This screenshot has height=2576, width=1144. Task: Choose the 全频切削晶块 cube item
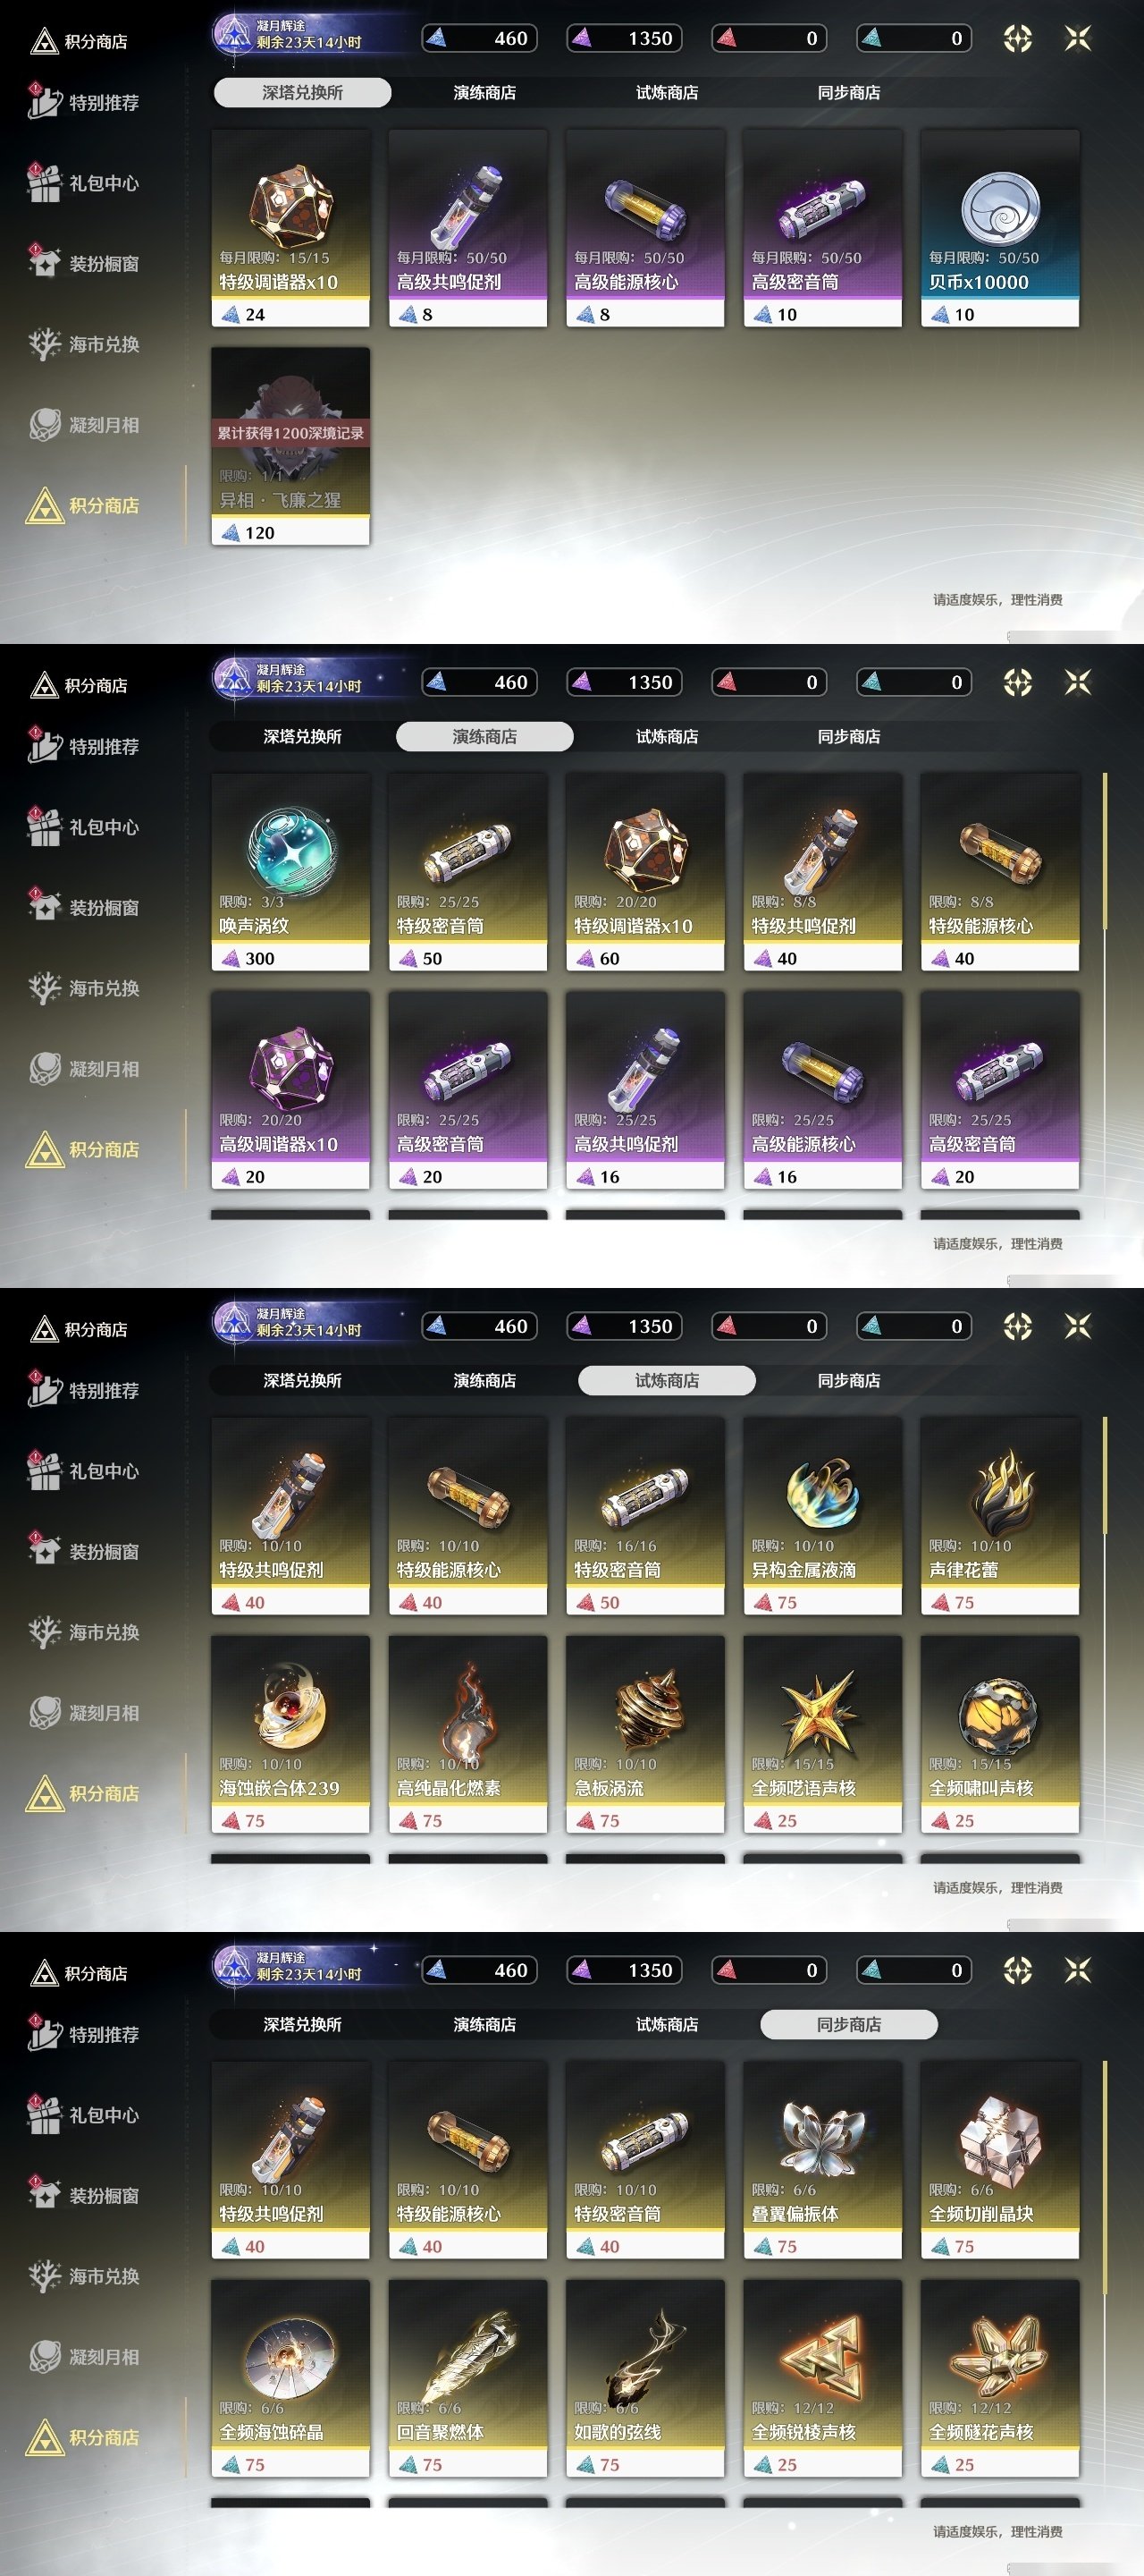coord(999,2160)
